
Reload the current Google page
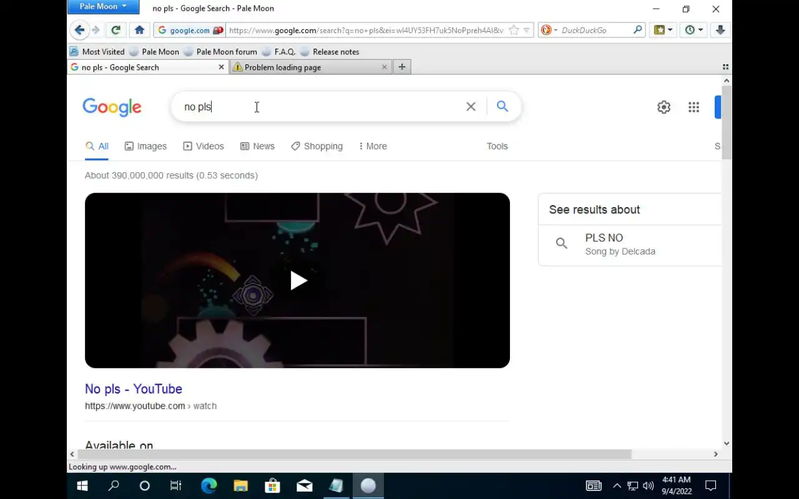115,30
